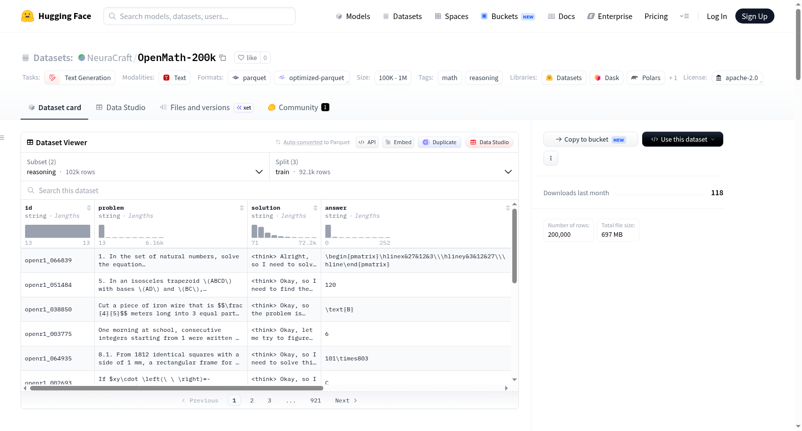Open Files and versions tab
Viewport: 802px width, 431px height.
tap(207, 107)
